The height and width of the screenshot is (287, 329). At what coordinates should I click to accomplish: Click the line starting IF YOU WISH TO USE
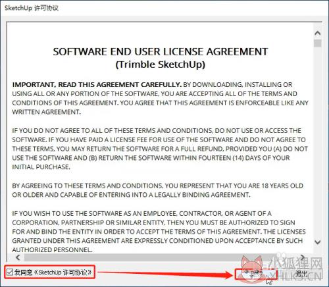tap(141, 213)
